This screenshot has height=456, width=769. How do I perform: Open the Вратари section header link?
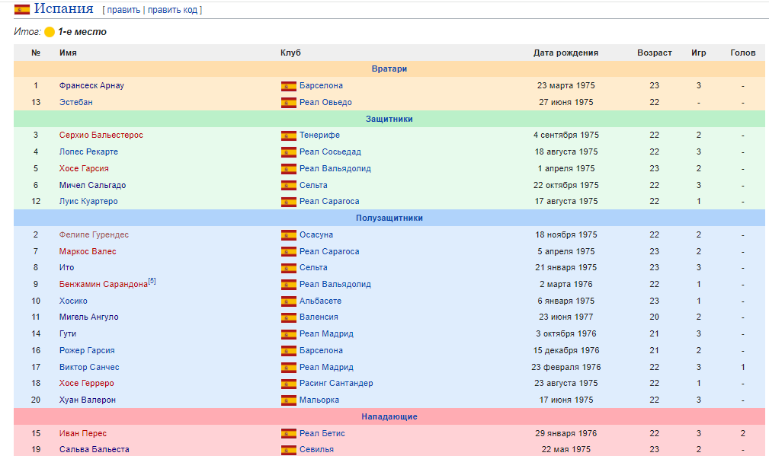point(389,69)
